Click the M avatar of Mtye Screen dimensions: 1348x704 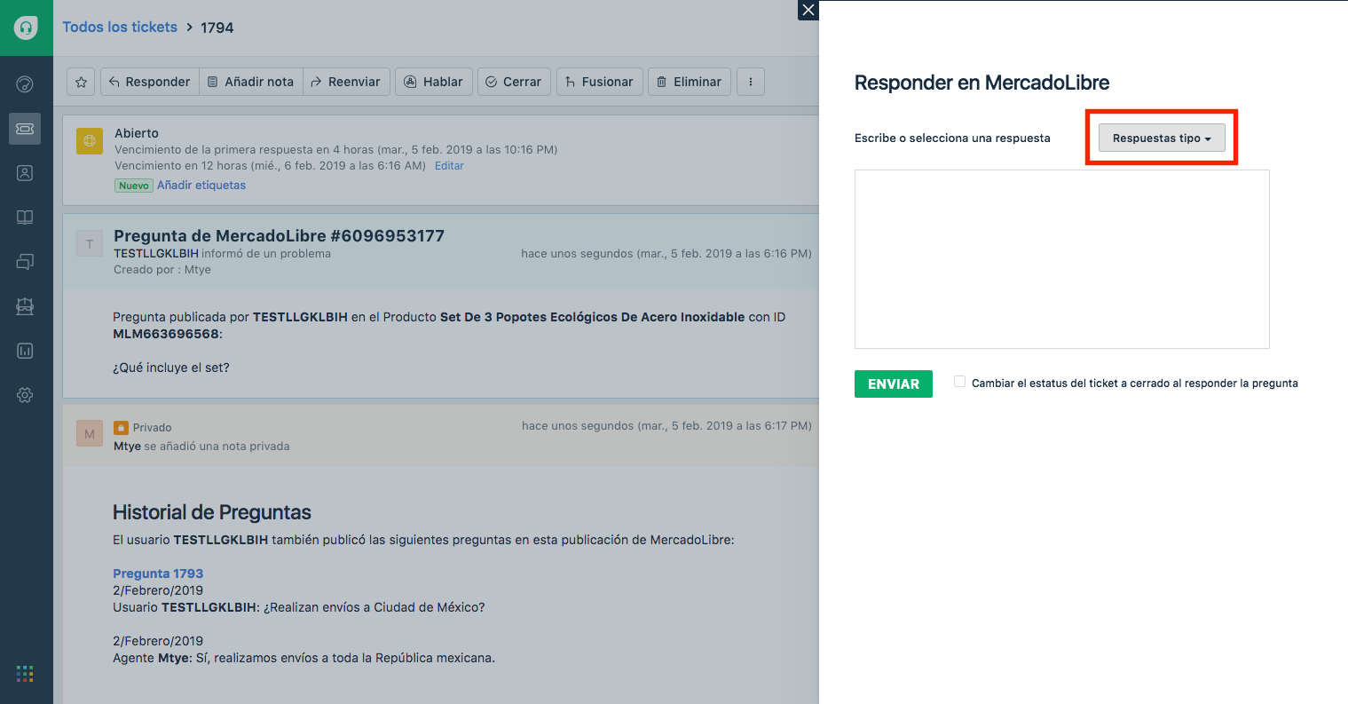pyautogui.click(x=90, y=434)
